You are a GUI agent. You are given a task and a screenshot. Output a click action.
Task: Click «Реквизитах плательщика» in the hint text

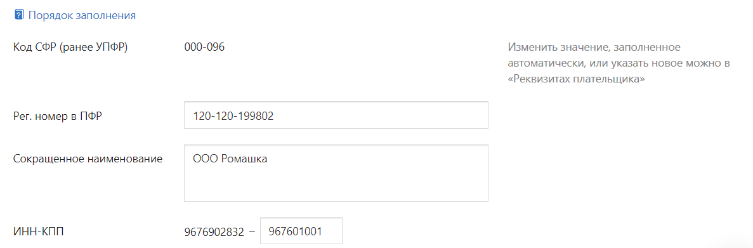[x=576, y=79]
